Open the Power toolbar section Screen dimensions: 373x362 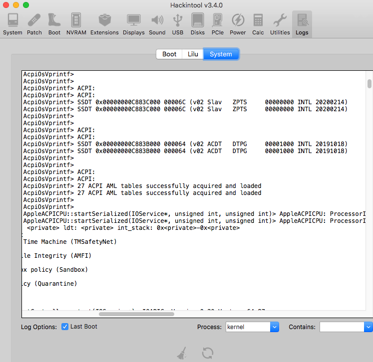[x=238, y=24]
